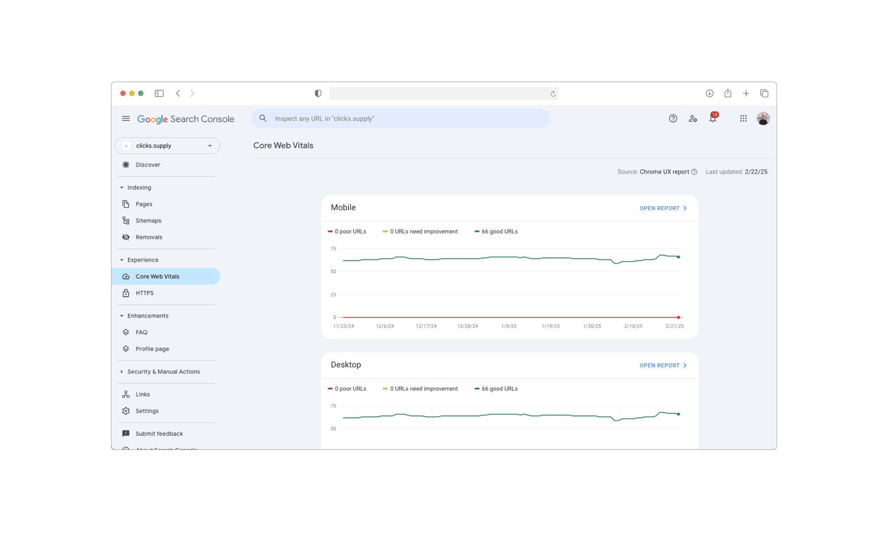Click the Google Search Console logo

click(x=186, y=119)
